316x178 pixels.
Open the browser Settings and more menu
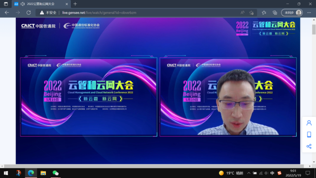point(309,13)
